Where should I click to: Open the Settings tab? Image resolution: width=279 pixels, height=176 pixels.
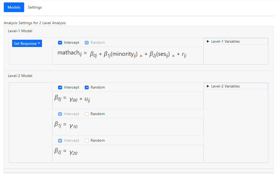pyautogui.click(x=35, y=7)
